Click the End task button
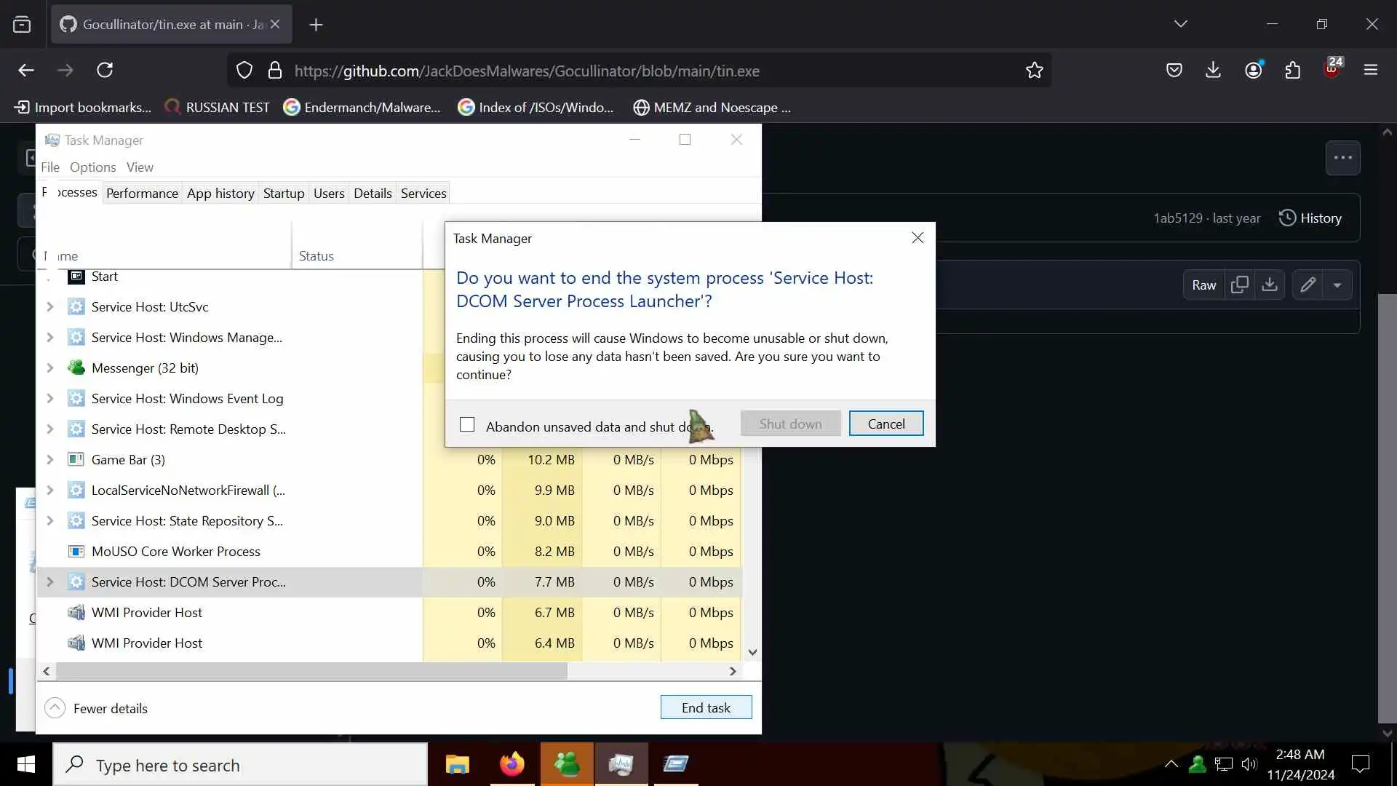Screen dimensions: 1397x786 click(706, 707)
